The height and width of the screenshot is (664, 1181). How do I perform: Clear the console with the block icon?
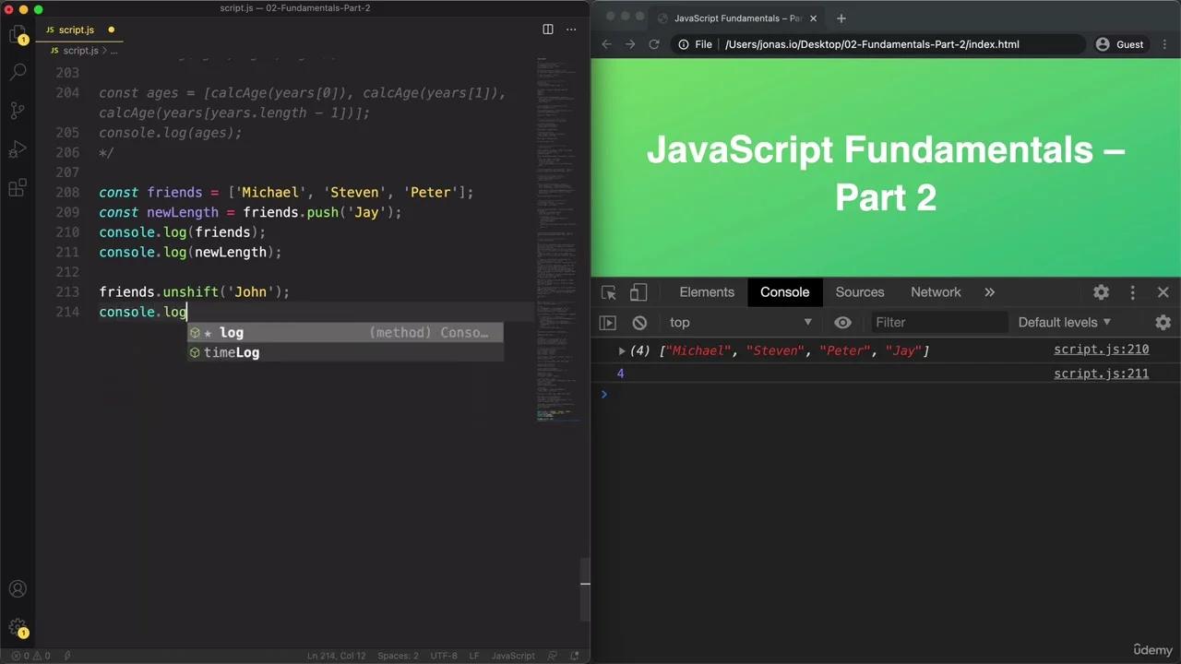639,323
